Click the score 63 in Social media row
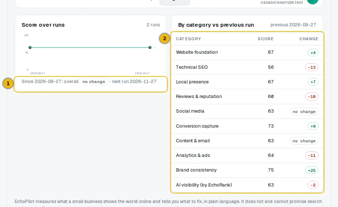The height and width of the screenshot is (207, 338). coord(271,111)
